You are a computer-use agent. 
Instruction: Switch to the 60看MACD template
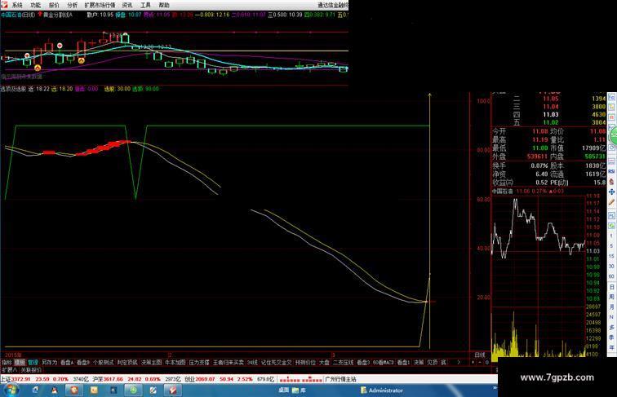tap(384, 363)
